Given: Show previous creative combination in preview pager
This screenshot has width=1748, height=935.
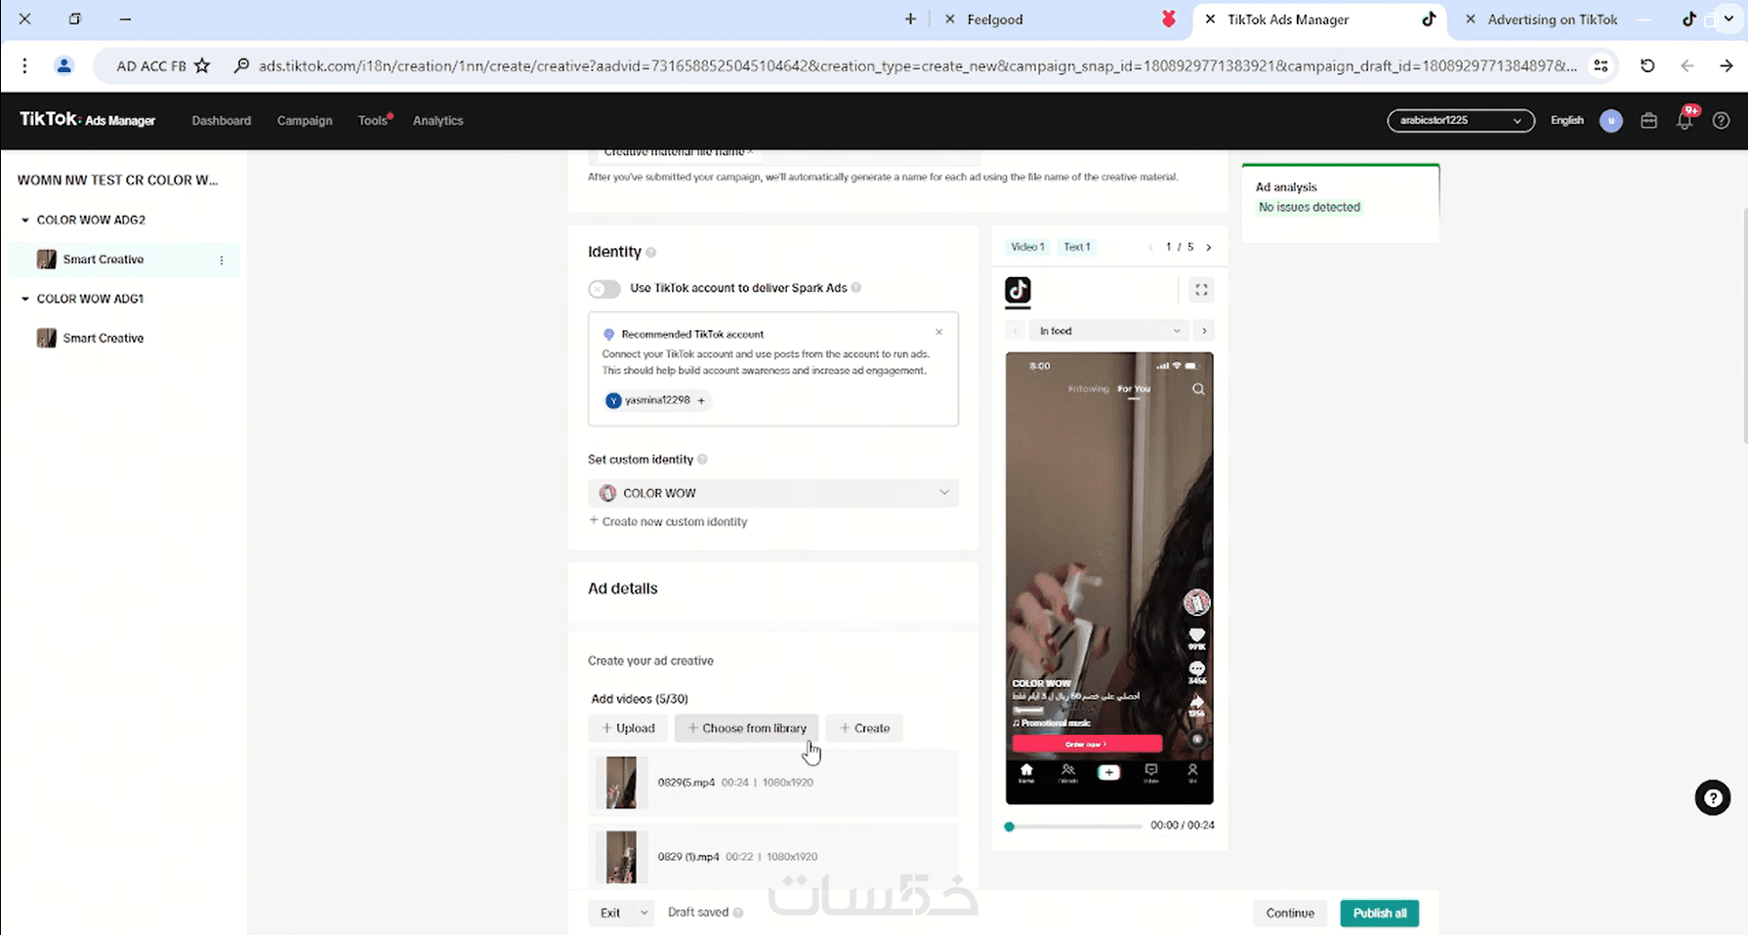Looking at the screenshot, I should click(1151, 247).
